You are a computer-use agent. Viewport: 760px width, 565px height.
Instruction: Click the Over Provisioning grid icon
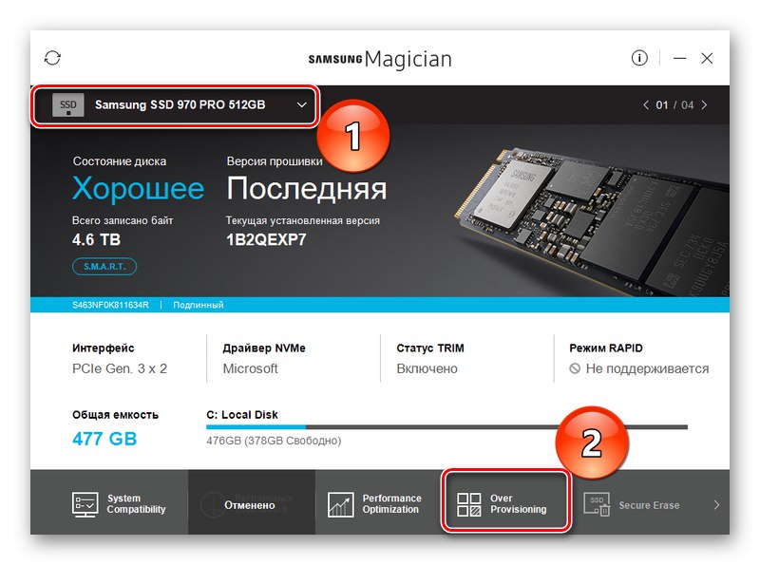pyautogui.click(x=468, y=504)
